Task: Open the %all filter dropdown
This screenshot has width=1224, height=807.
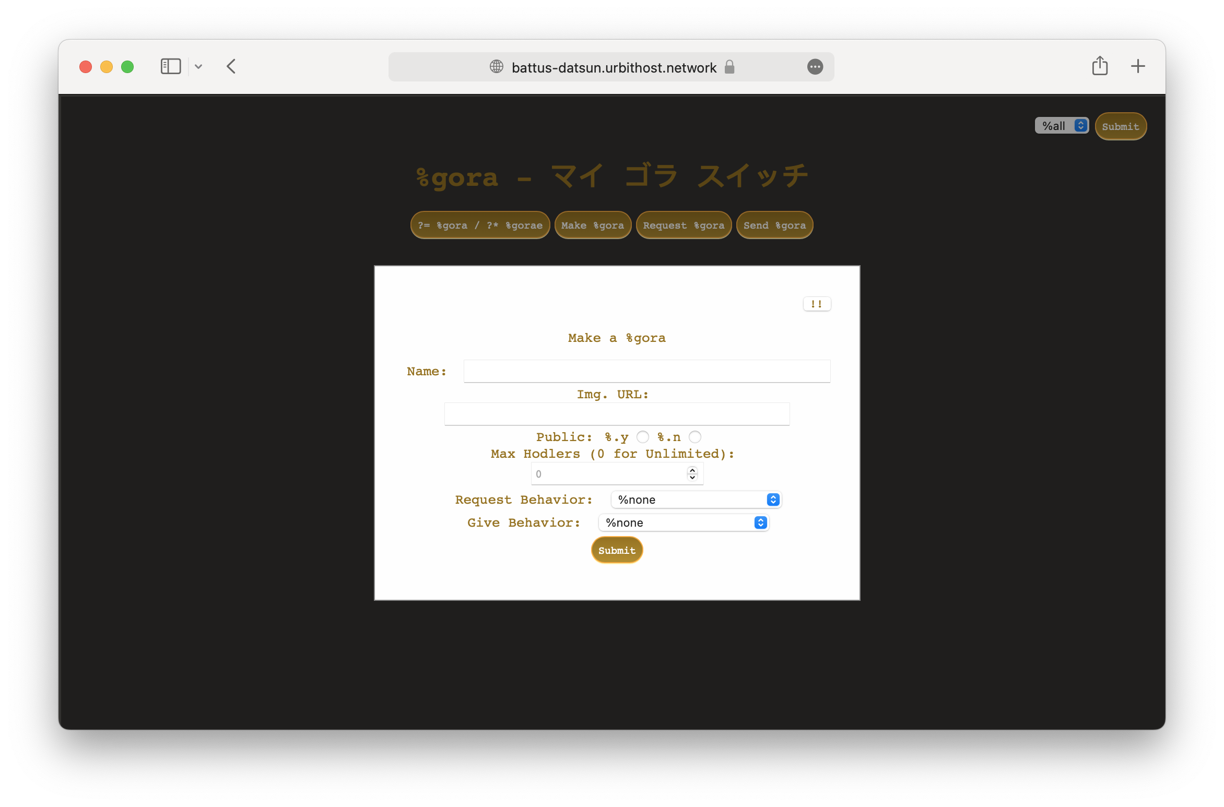Action: [1062, 126]
